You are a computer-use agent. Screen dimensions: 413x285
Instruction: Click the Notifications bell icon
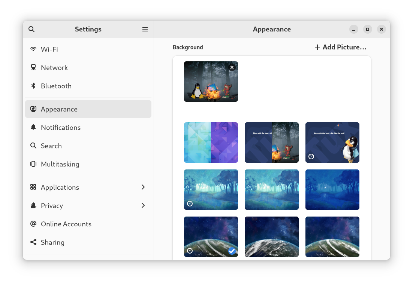pos(33,127)
